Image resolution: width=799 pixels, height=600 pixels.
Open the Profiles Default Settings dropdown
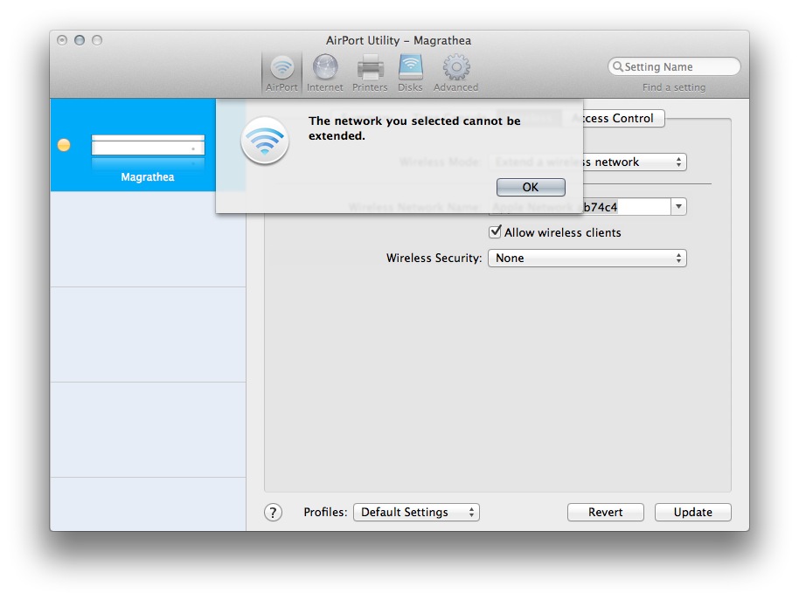click(416, 513)
